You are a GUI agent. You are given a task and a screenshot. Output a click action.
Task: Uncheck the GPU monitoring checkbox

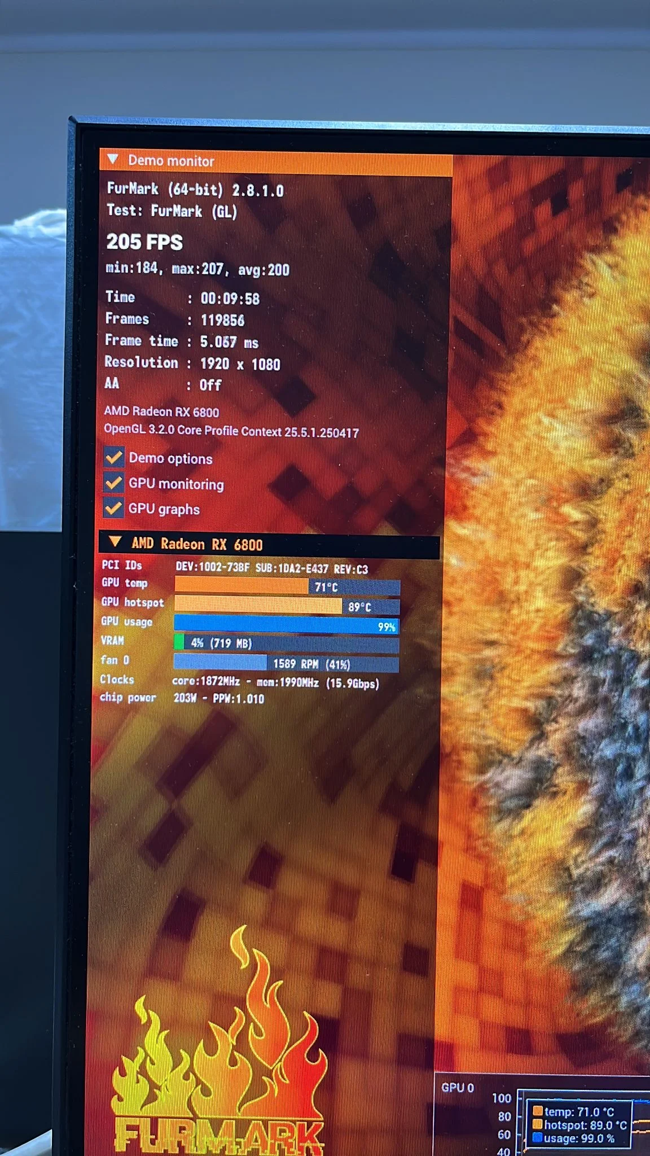pyautogui.click(x=114, y=482)
